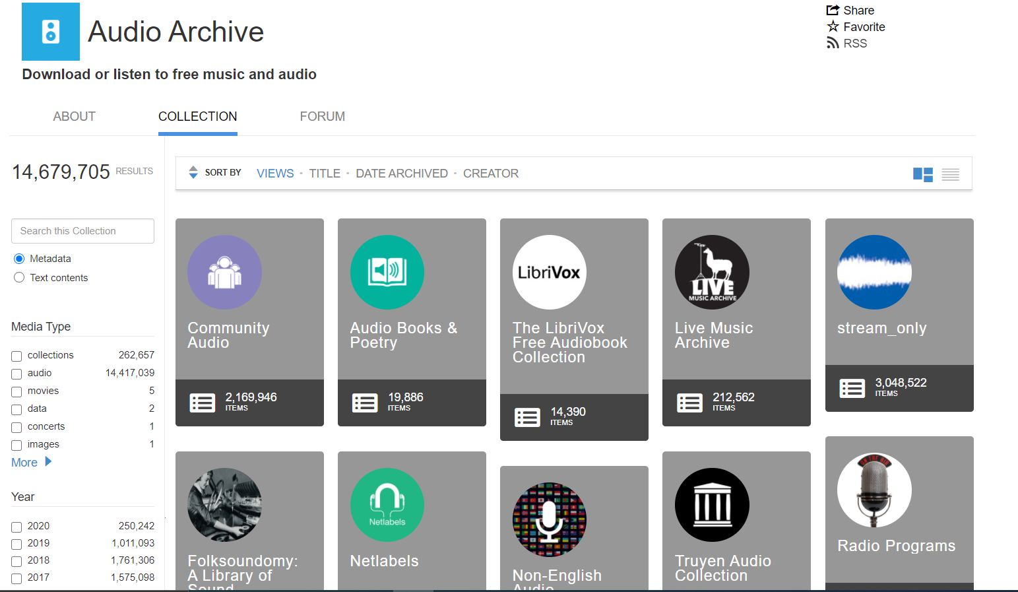This screenshot has height=592, width=1018.
Task: Open the Live Music Archive title link
Action: tap(714, 335)
